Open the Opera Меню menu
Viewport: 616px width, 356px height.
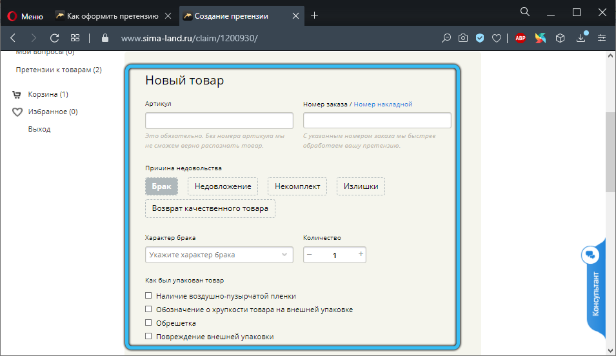point(25,15)
